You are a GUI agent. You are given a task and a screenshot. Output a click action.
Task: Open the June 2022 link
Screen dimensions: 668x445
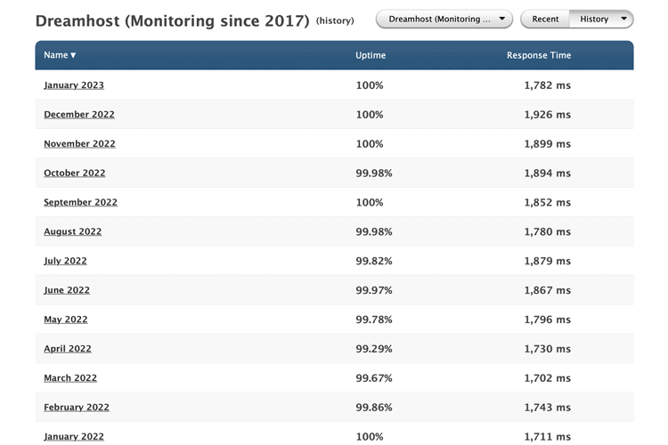pos(67,290)
